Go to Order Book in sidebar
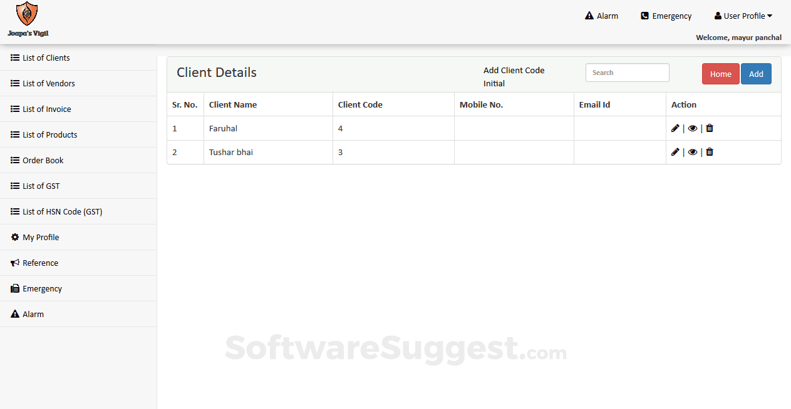The width and height of the screenshot is (791, 409). [x=43, y=161]
